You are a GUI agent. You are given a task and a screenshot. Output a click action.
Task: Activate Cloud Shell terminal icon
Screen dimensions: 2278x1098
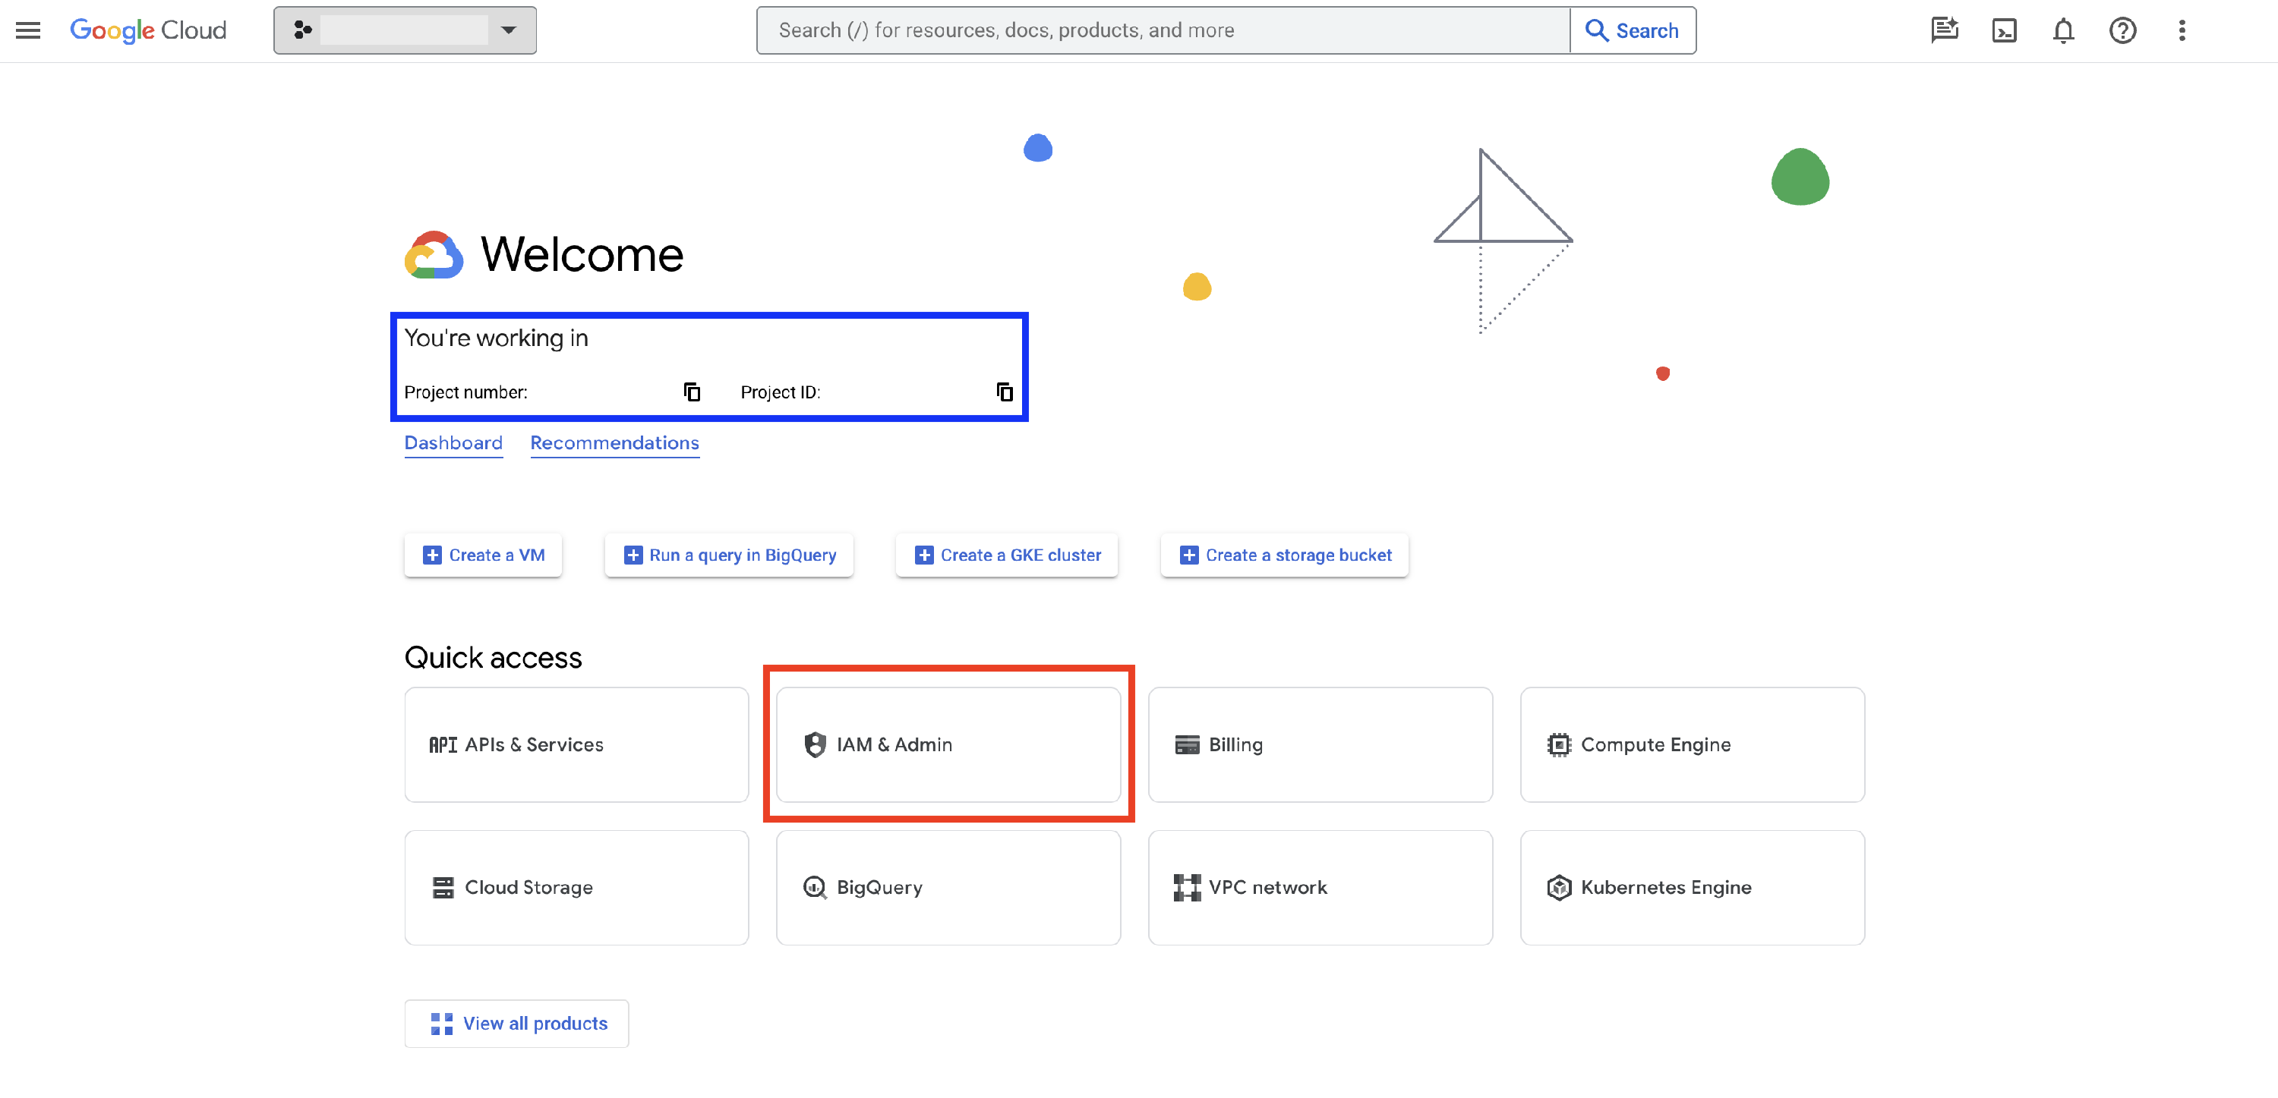(2004, 30)
